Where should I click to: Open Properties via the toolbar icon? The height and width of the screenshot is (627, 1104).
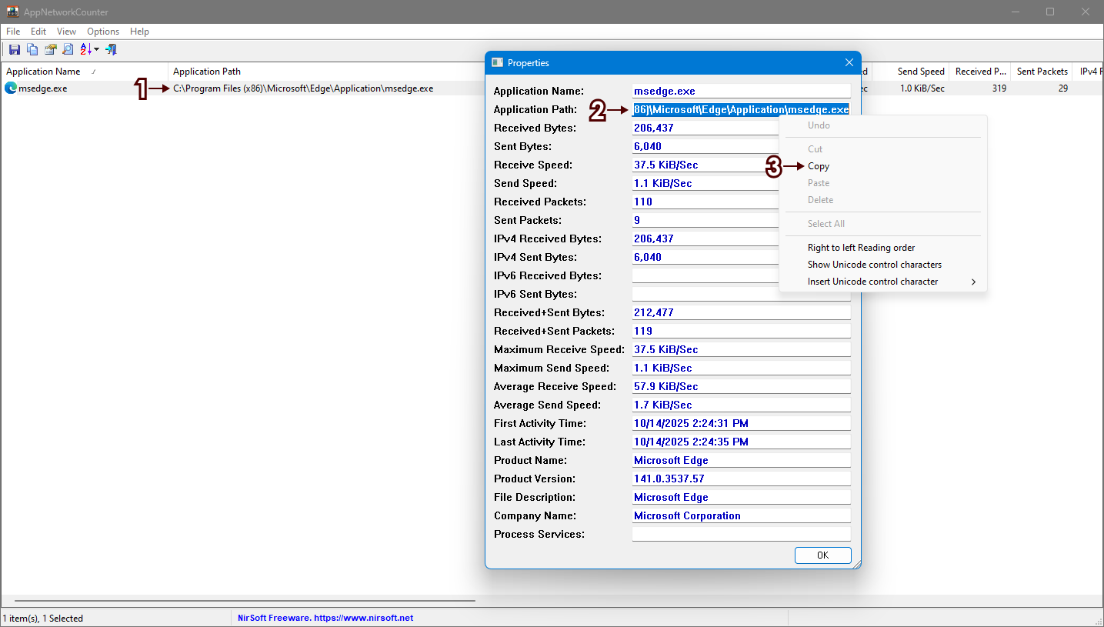tap(50, 49)
